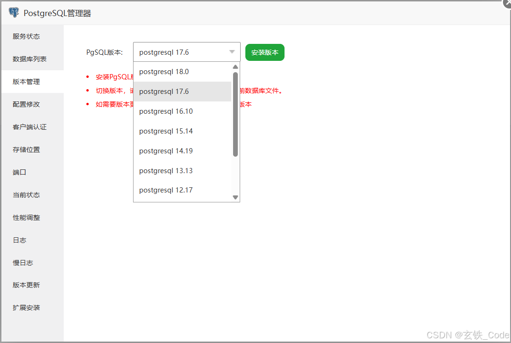Select postgresql 12.17 option

(x=182, y=190)
